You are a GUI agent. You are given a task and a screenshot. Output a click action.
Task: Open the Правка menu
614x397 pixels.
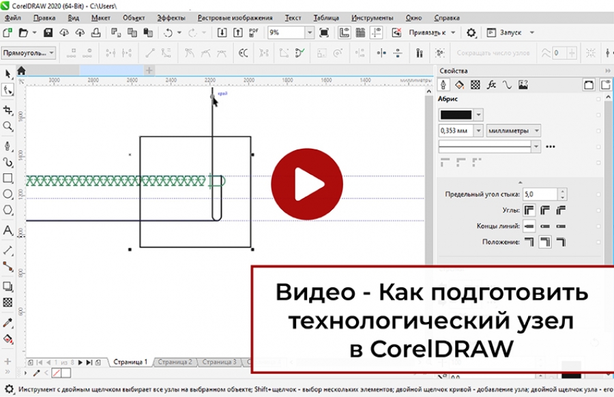[44, 18]
